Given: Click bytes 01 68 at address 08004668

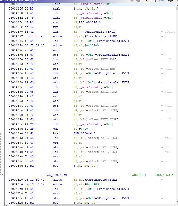Looking at the screenshot, I should 29,13.
